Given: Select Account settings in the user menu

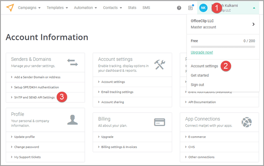Looking at the screenshot, I should pyautogui.click(x=204, y=66).
